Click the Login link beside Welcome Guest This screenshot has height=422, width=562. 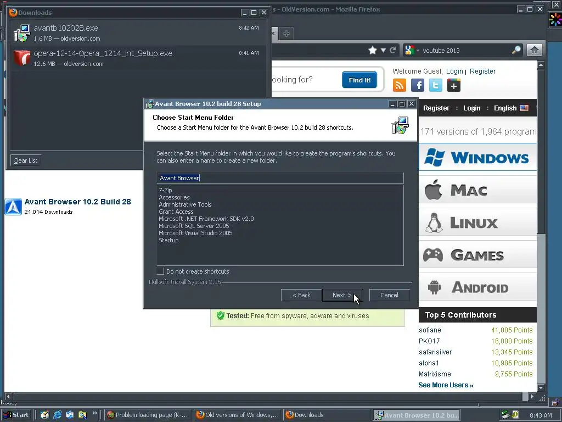454,71
